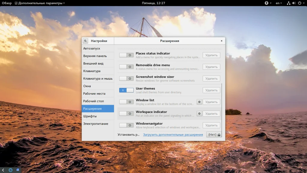Open the Верхняя панель section
The height and width of the screenshot is (173, 307).
95,56
